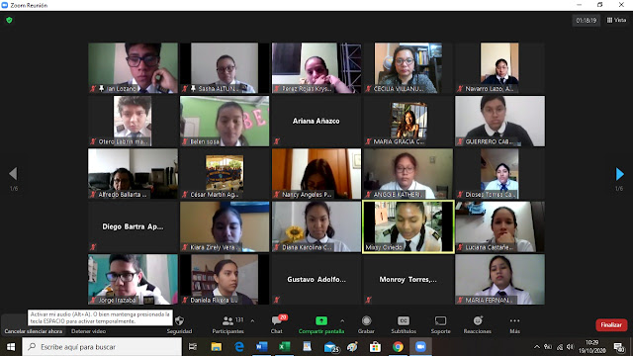The image size is (633, 356).
Task: Select Jorge Irazabal video tile
Action: coord(133,279)
